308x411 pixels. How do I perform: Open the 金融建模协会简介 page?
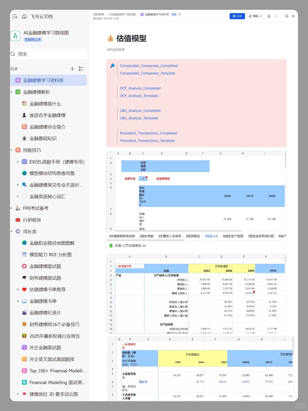47,127
